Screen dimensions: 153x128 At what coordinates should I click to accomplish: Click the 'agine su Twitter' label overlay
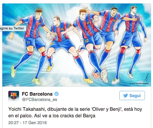pos(12,28)
